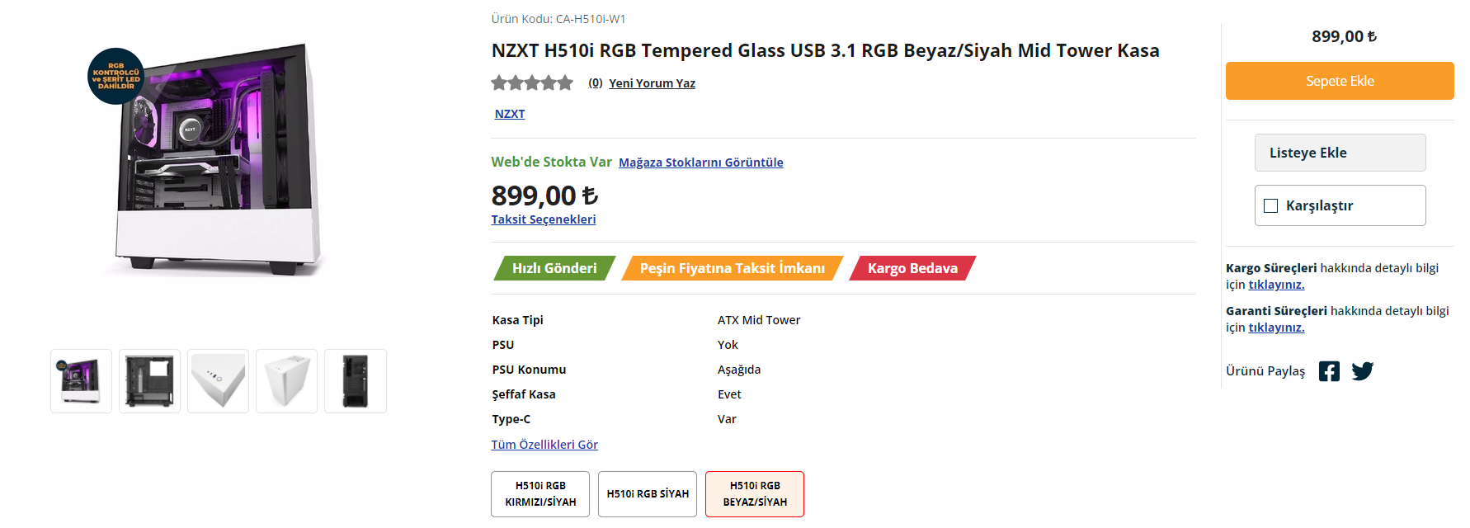Share product on Facebook icon
1470x528 pixels.
(x=1329, y=371)
